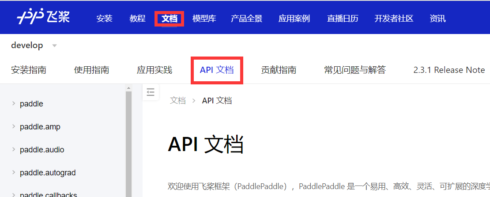Image resolution: width=490 pixels, height=197 pixels.
Task: Switch to the 使用指南 tab
Action: point(91,70)
